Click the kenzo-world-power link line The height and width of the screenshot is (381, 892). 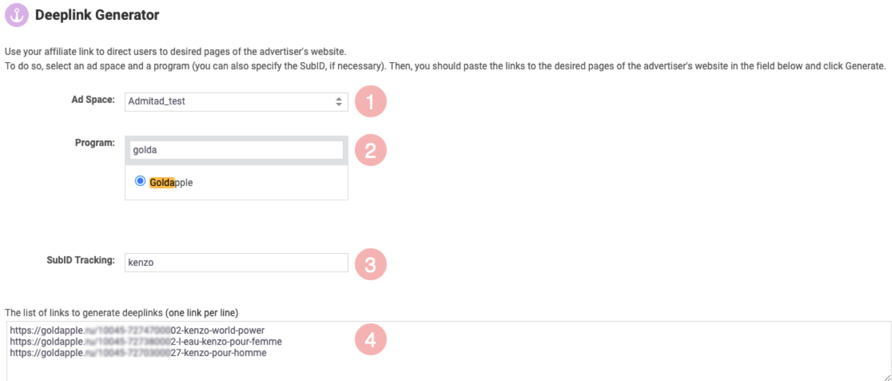click(137, 330)
